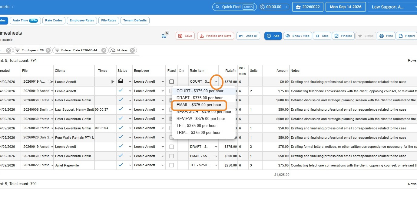Click the floppy disk Save button

coord(185,36)
